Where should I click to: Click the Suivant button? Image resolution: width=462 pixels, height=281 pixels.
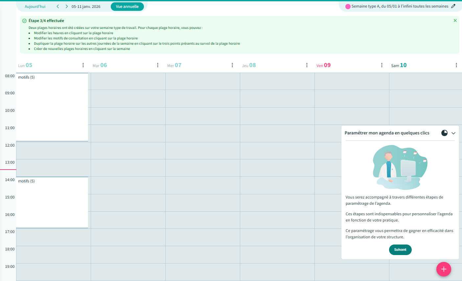[400, 250]
